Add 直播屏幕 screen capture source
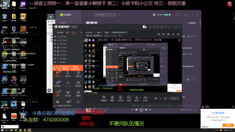Image resolution: width=235 pixels, height=132 pixels. 104,99
